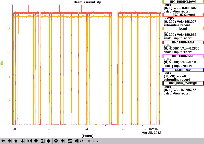This screenshot has width=204, height=144.
Task: Click the uA unit label under ibcm1
Action: tap(165, 32)
